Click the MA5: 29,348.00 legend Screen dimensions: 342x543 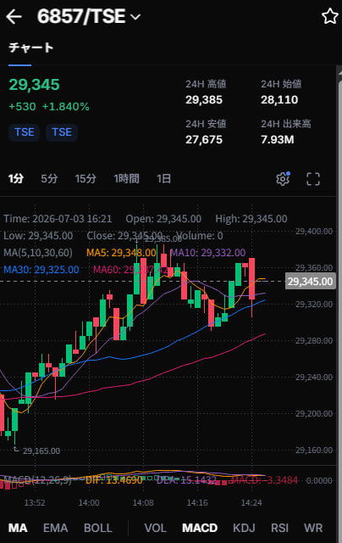pyautogui.click(x=121, y=253)
